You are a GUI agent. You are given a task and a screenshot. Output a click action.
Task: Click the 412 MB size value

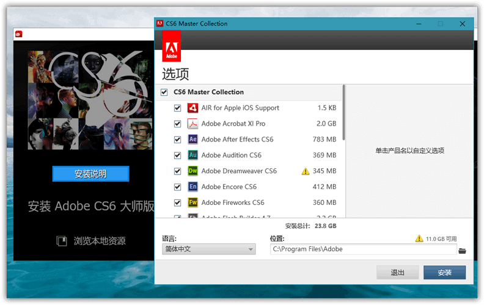324,187
